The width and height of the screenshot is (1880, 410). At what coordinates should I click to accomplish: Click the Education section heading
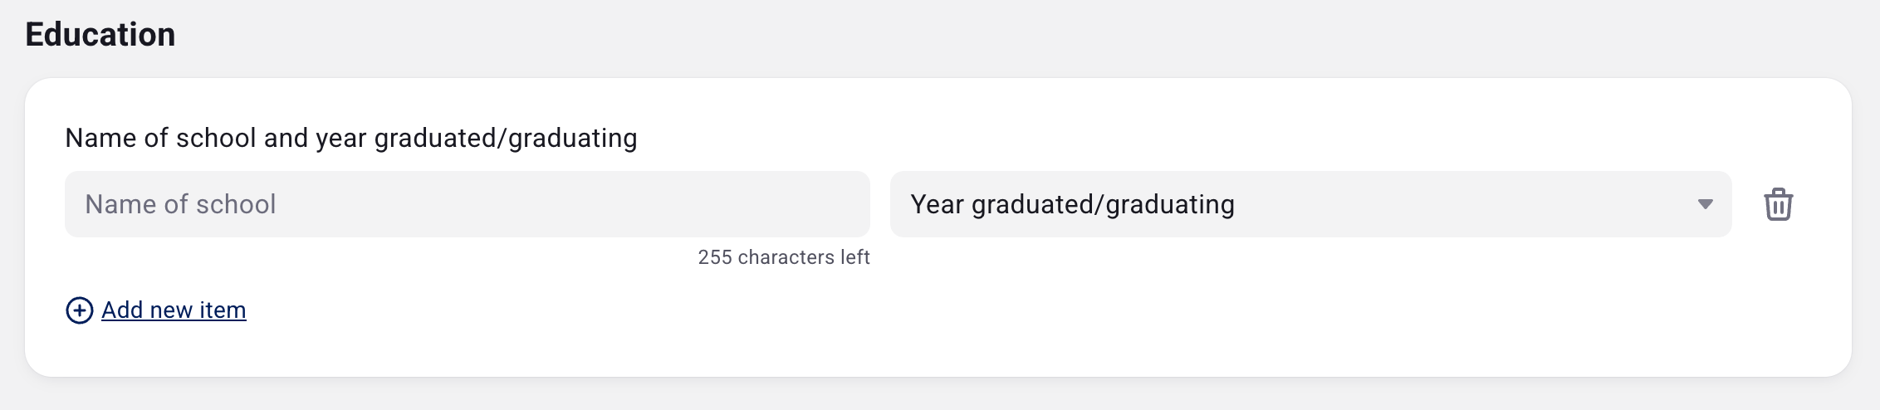tap(100, 35)
